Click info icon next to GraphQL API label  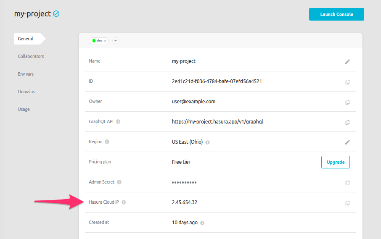118,122
